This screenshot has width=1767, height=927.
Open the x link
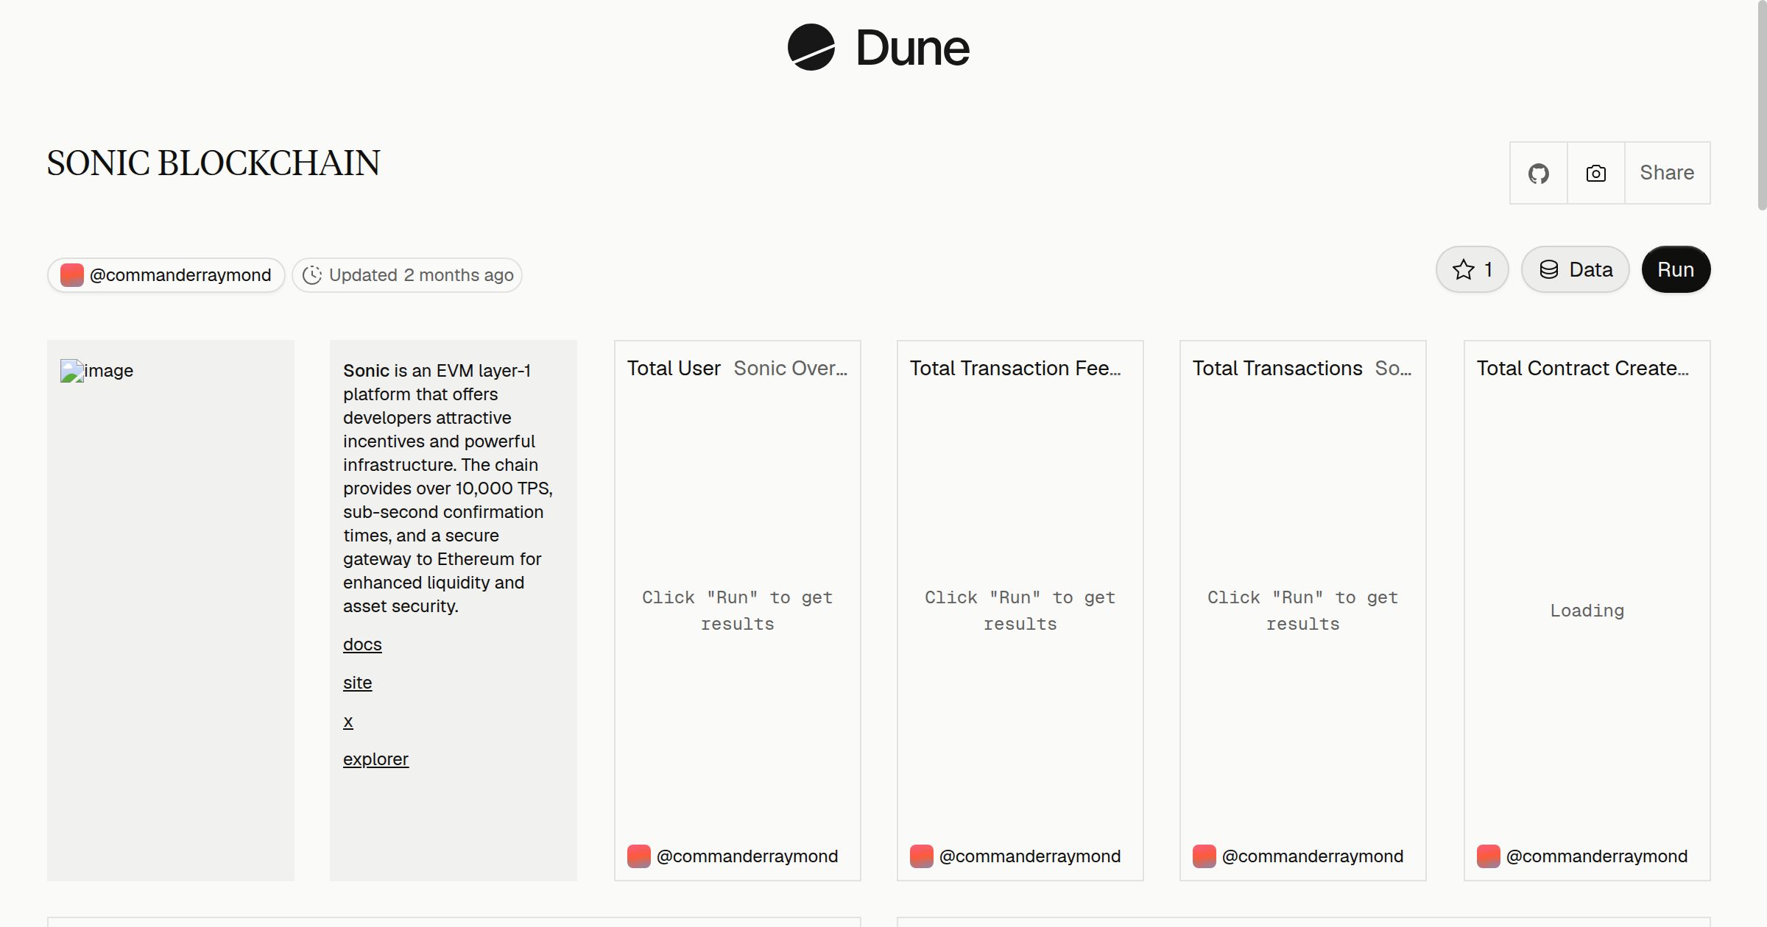(348, 721)
